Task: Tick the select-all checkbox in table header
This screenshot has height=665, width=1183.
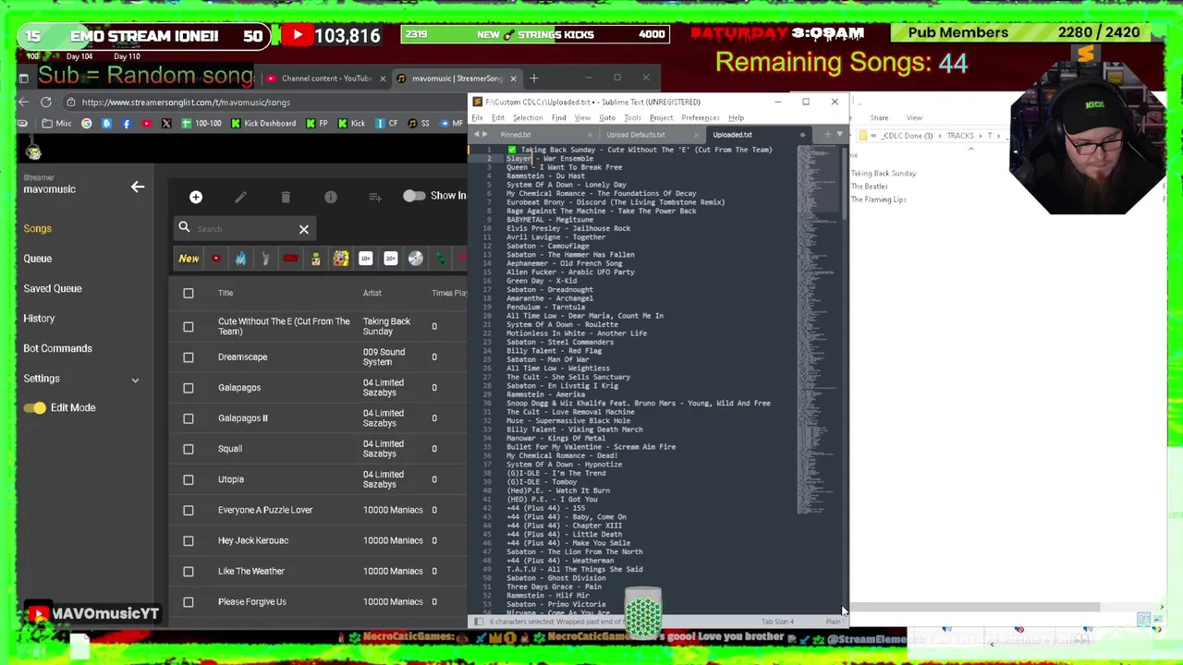Action: [189, 293]
